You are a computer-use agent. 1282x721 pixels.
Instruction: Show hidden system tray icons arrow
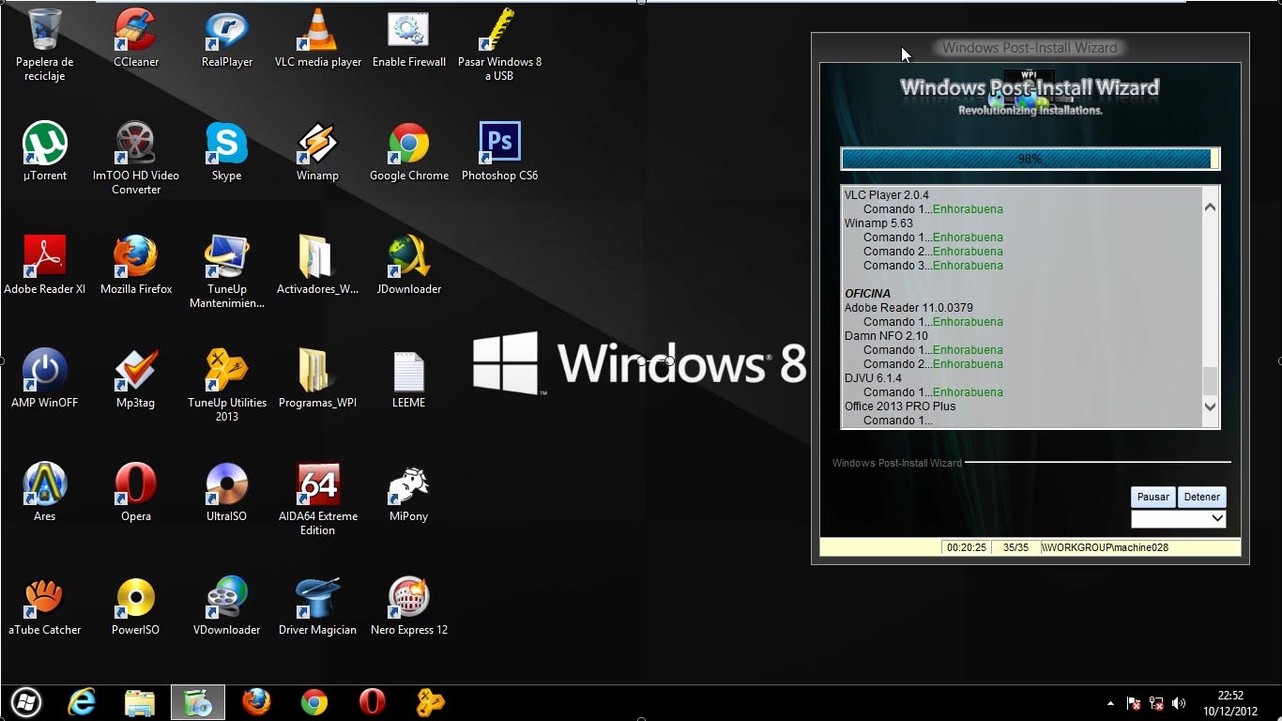tap(1111, 703)
